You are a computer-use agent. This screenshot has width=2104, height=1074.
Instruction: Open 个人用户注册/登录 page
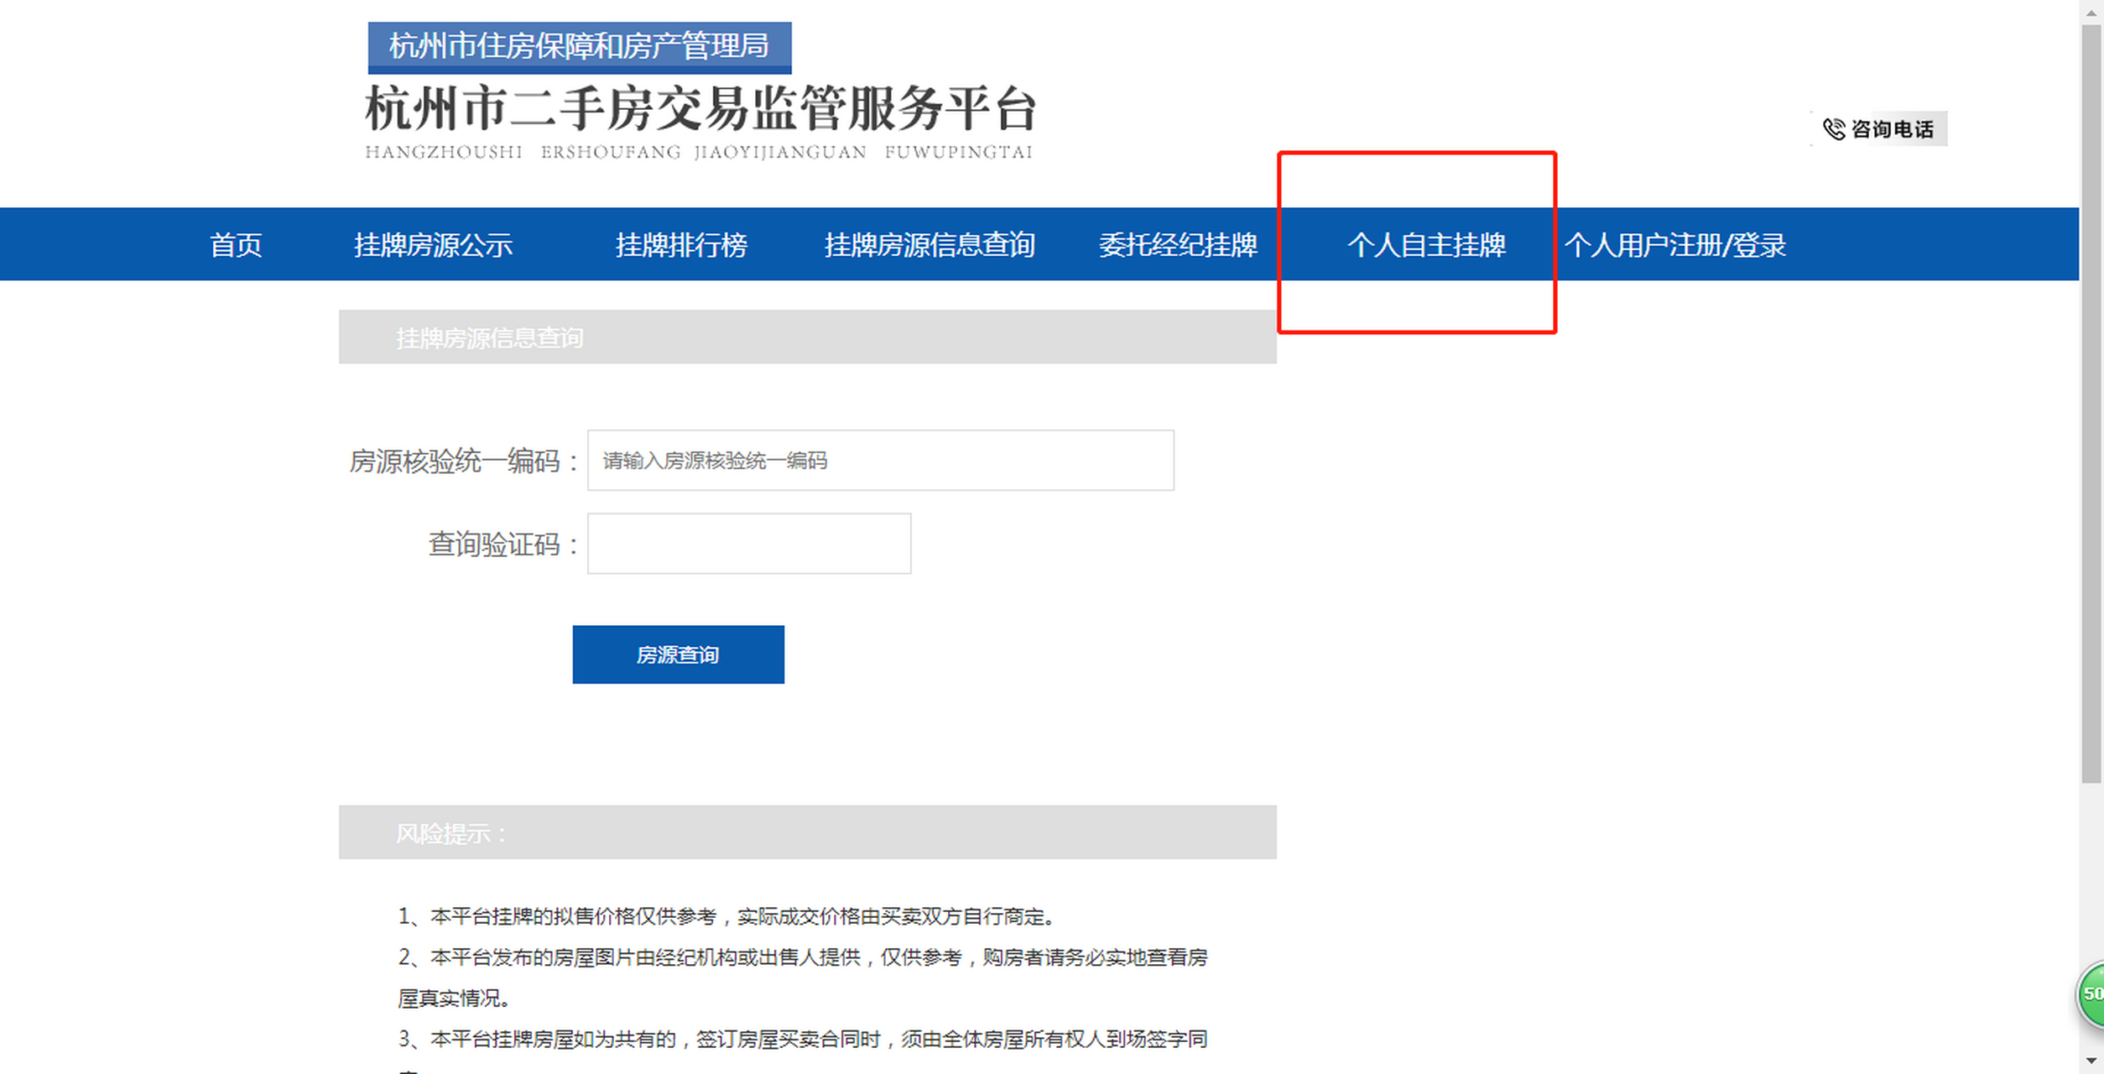[x=1675, y=245]
